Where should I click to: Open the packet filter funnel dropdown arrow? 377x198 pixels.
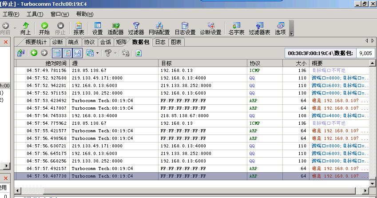[x=115, y=53]
